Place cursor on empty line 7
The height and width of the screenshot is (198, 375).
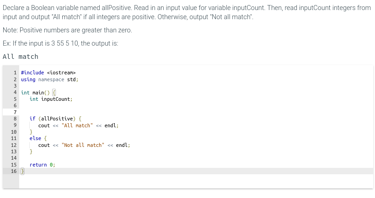(196, 112)
